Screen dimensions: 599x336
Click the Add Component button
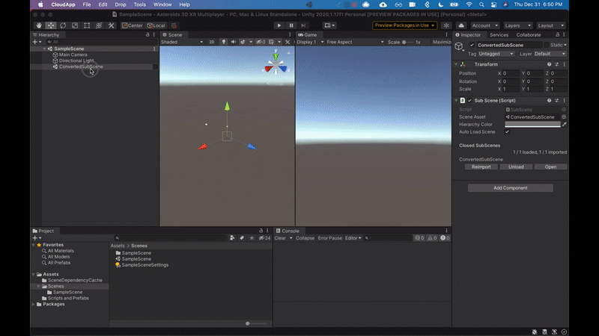[x=510, y=188]
